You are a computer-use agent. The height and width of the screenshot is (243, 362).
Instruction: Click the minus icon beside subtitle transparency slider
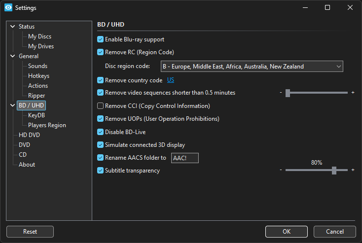coord(281,170)
